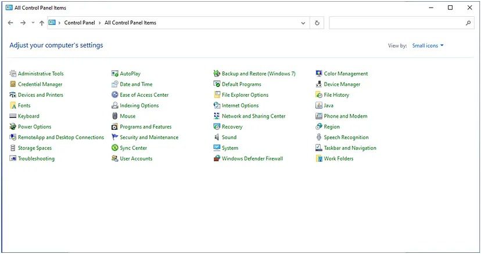Click the Administrative Tools icon
The height and width of the screenshot is (254, 481).
click(x=13, y=74)
